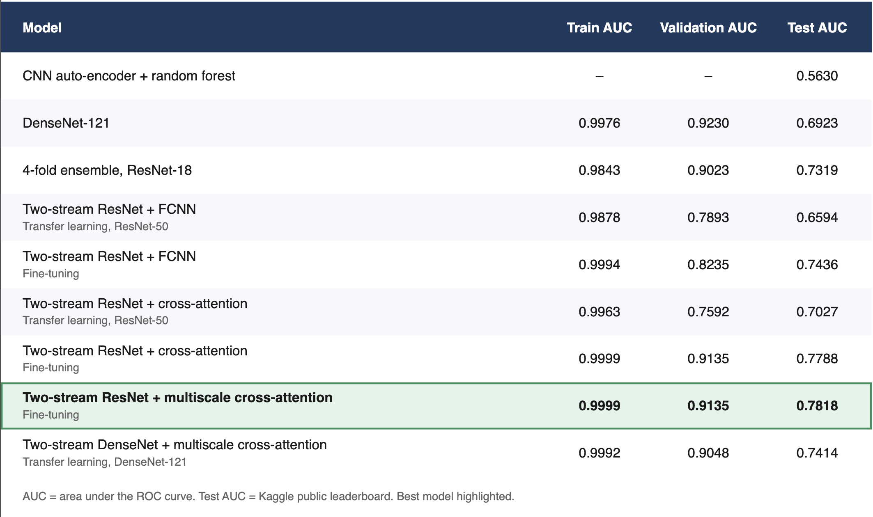Click validation AUC value 0.9048

tap(708, 453)
